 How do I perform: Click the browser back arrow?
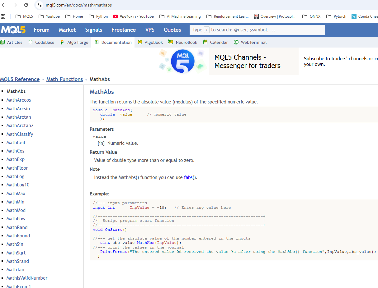(x=4, y=5)
